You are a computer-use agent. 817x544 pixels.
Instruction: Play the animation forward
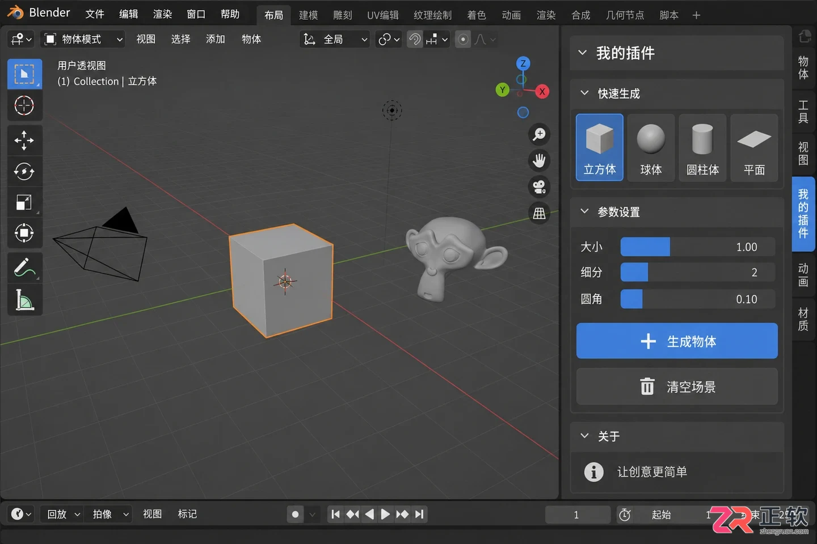point(385,515)
